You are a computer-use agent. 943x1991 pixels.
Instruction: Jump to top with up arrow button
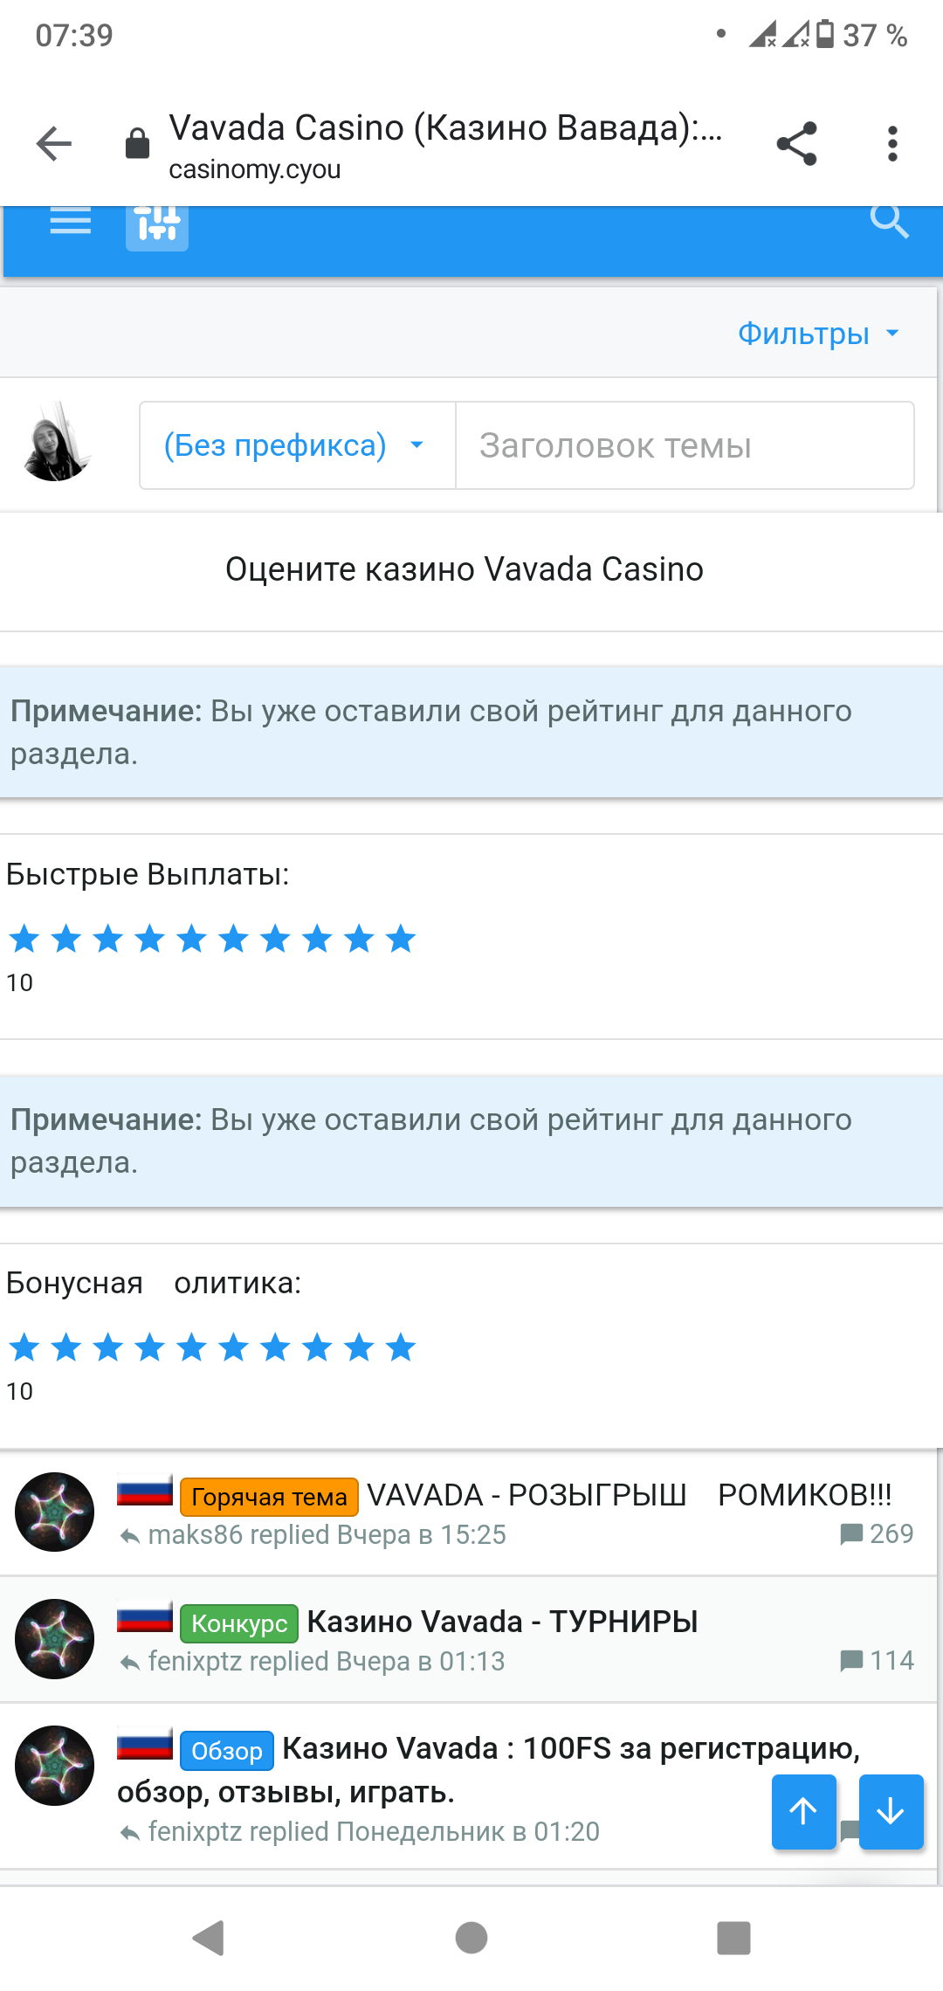(x=803, y=1811)
